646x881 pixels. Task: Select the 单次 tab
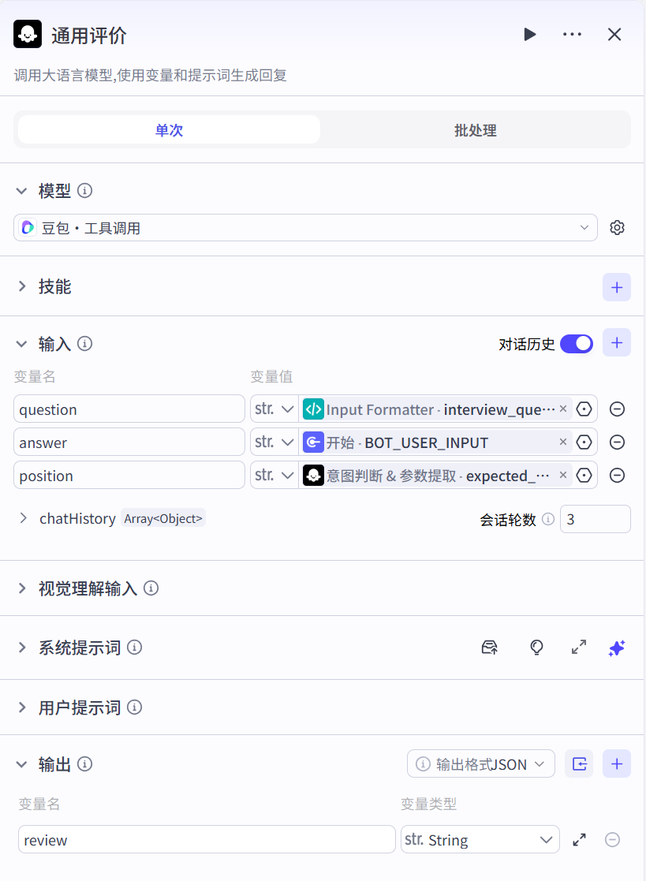[x=169, y=130]
